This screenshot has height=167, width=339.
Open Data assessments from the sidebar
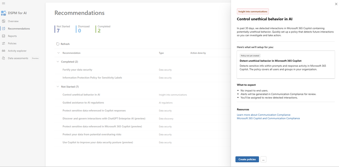pos(18,58)
